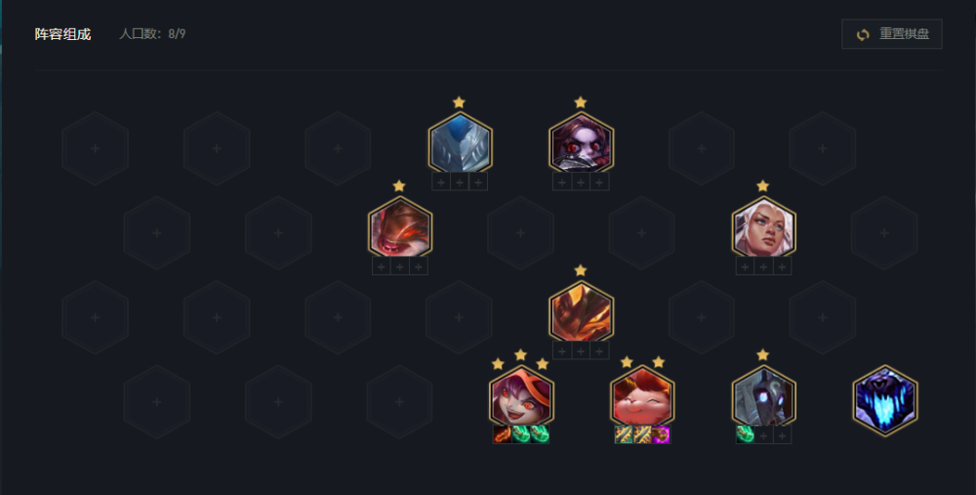Select the two-star red Teemo champion
Image resolution: width=976 pixels, height=495 pixels.
point(642,396)
